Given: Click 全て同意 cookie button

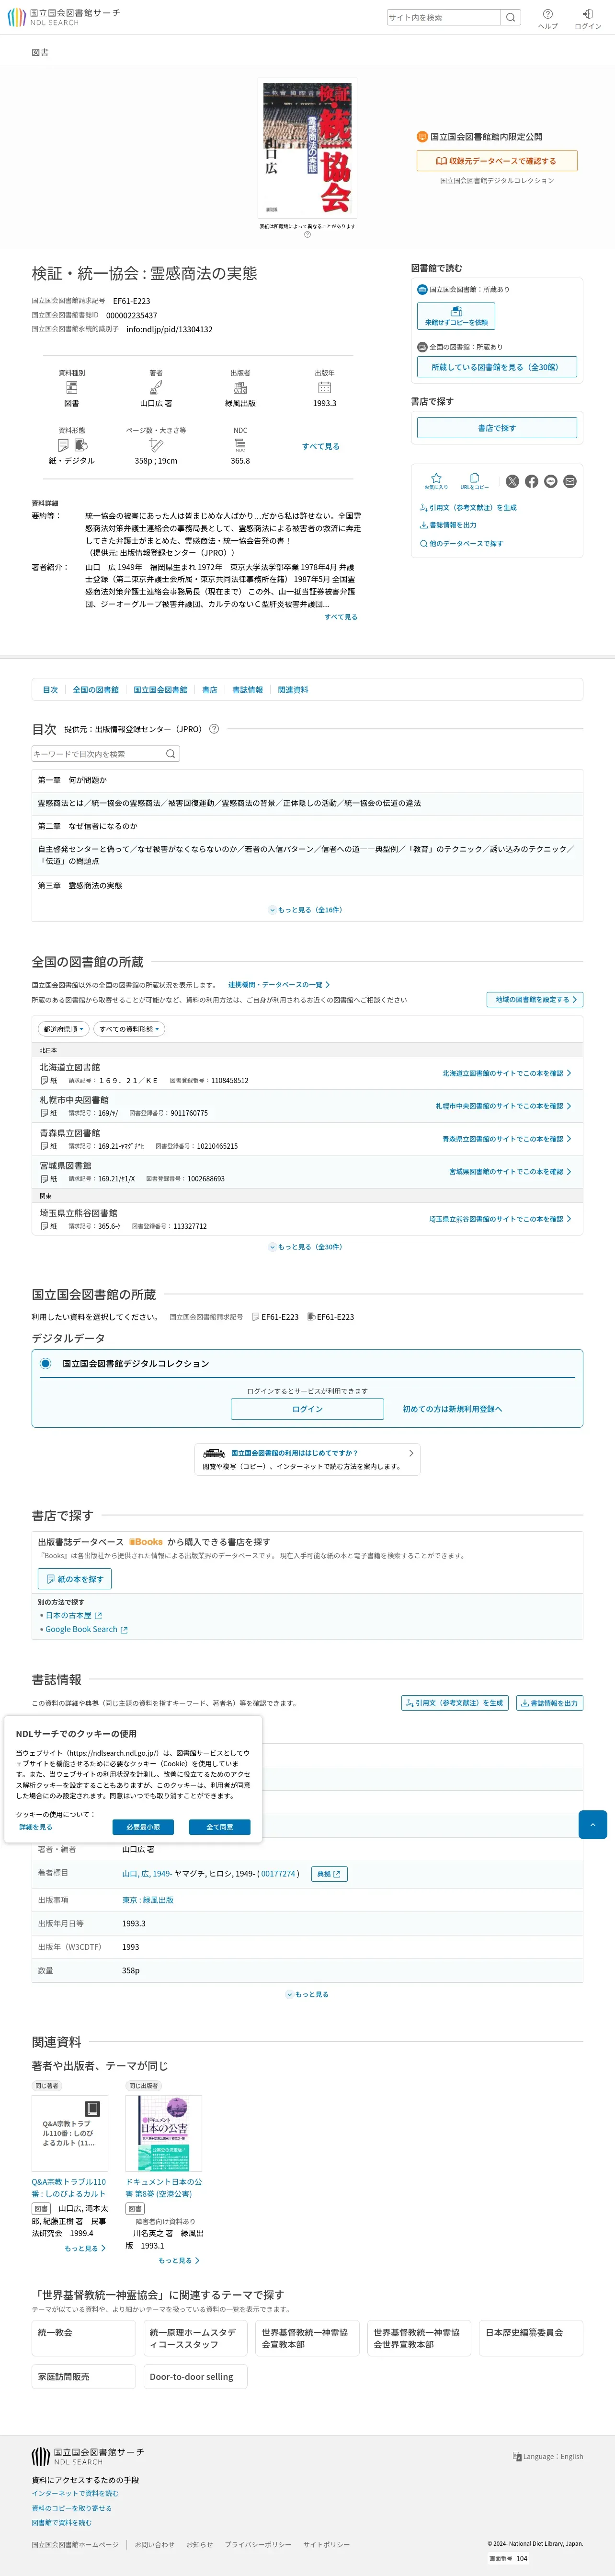Looking at the screenshot, I should [220, 1826].
